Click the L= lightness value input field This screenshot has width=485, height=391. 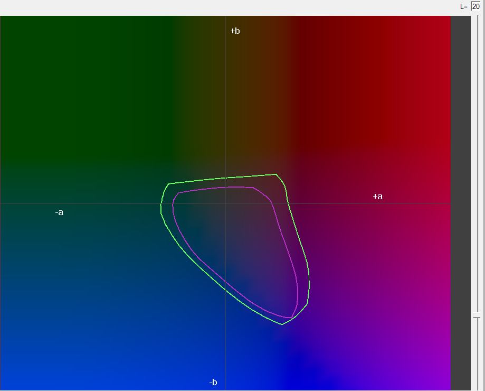click(476, 6)
